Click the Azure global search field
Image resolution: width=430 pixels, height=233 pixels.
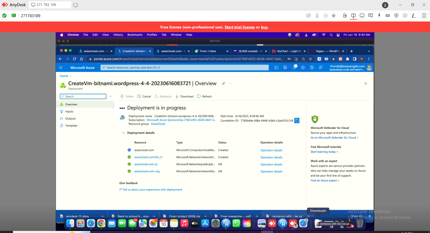pyautogui.click(x=185, y=68)
